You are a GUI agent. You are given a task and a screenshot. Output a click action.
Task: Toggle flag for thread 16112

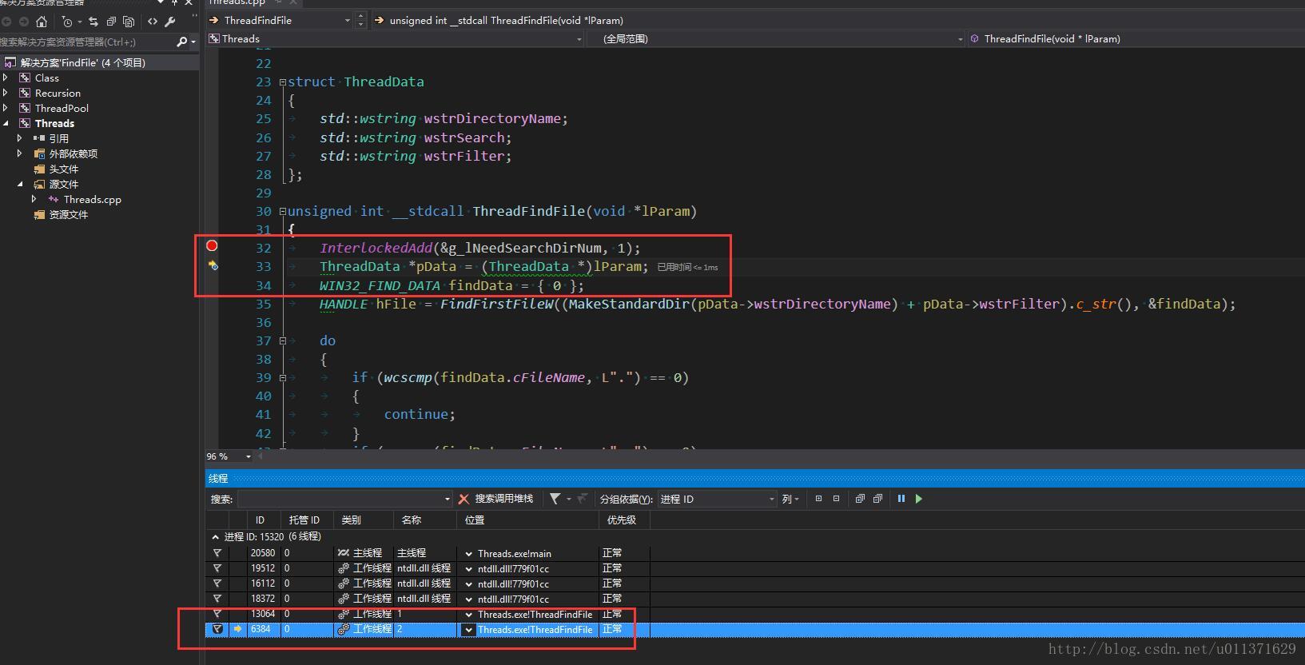click(217, 583)
